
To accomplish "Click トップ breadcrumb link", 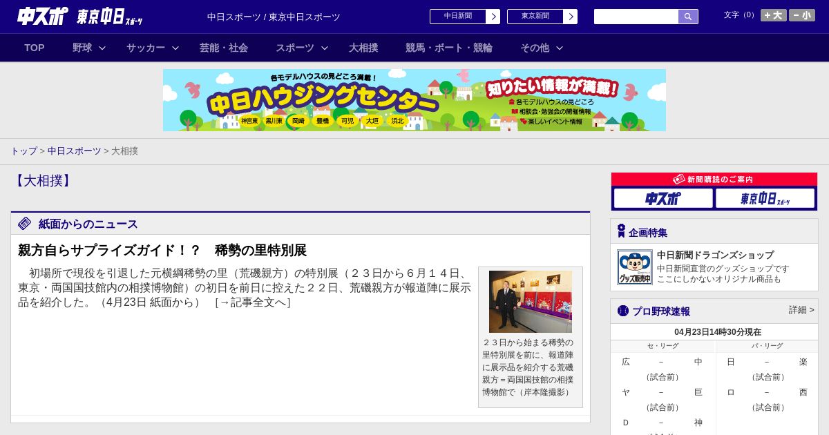I will (23, 151).
